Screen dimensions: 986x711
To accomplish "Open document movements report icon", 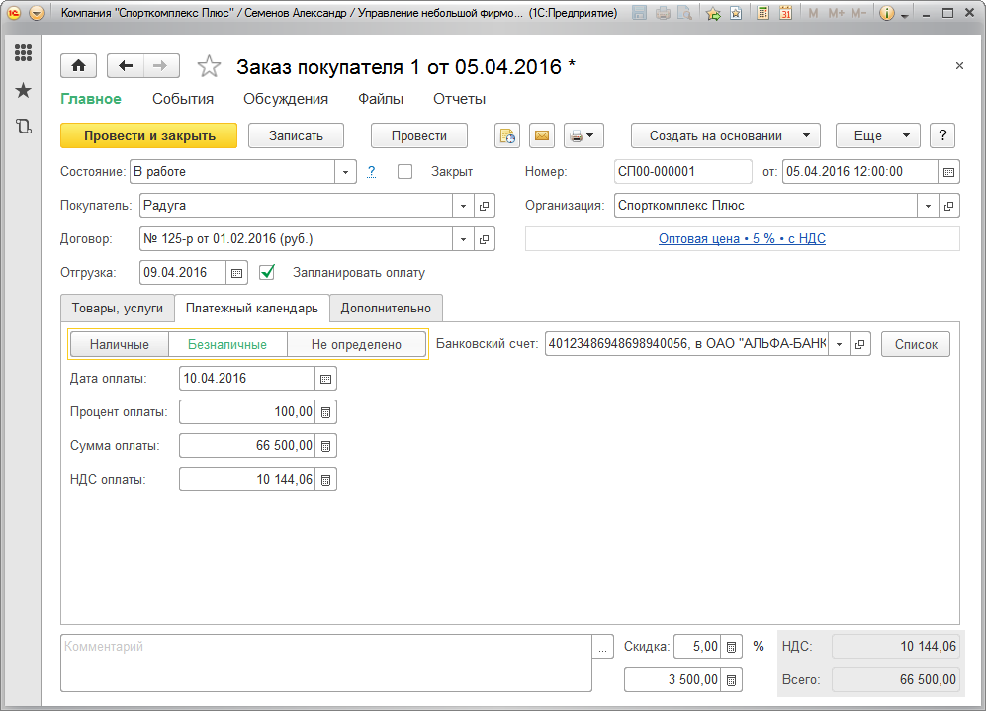I will click(x=506, y=135).
